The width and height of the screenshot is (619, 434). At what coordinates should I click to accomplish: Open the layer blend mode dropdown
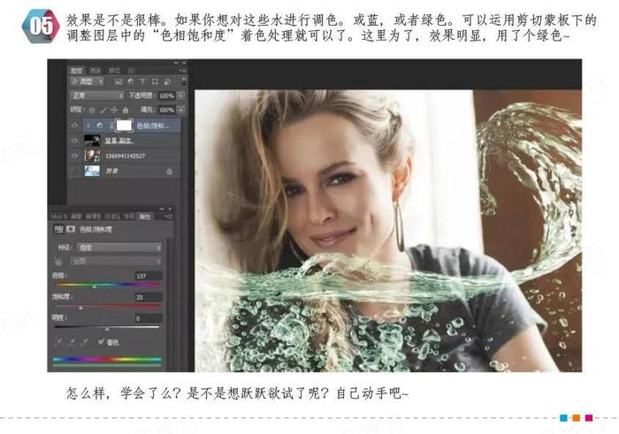click(96, 95)
